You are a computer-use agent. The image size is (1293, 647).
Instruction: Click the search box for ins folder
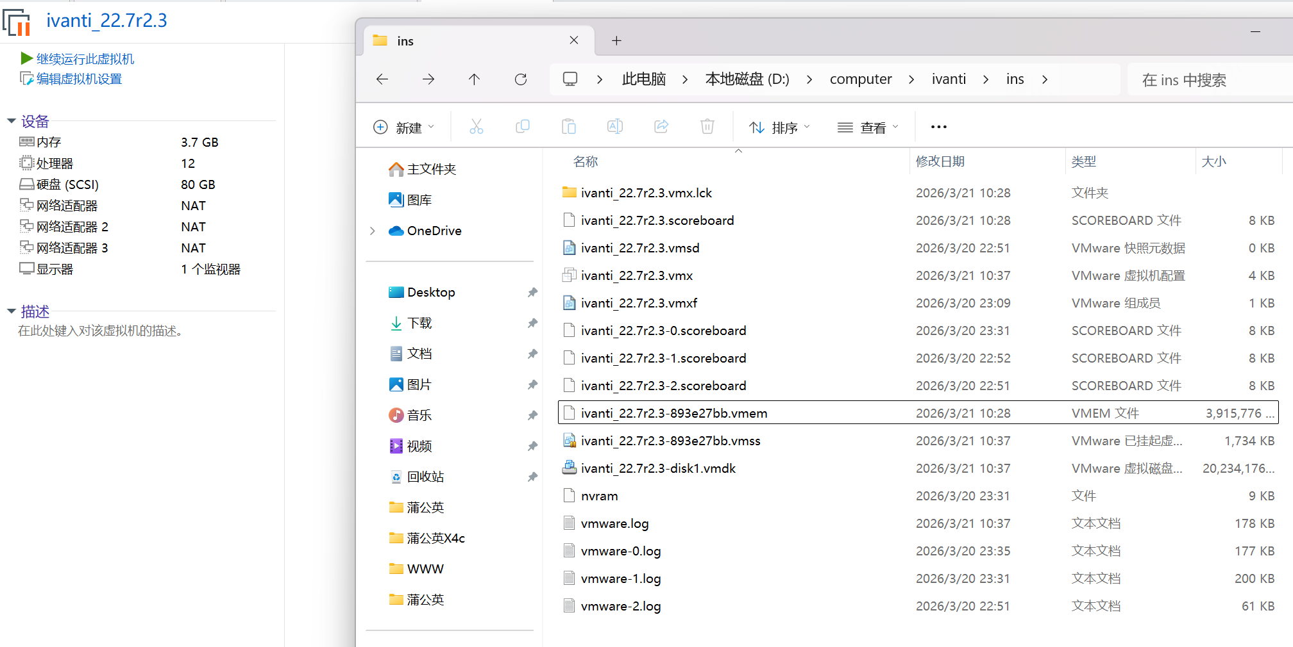coord(1210,80)
